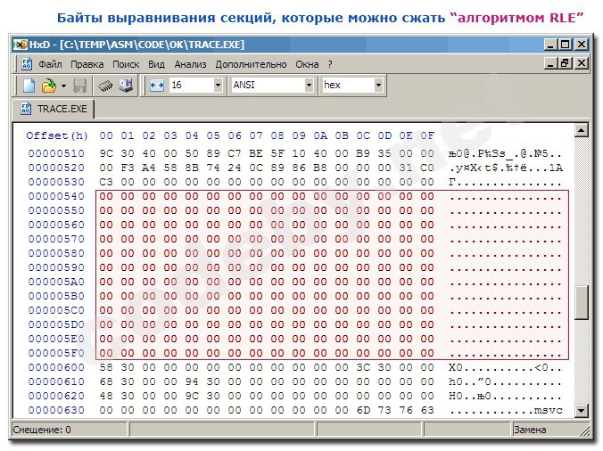Select offset row 00000630

[x=56, y=410]
